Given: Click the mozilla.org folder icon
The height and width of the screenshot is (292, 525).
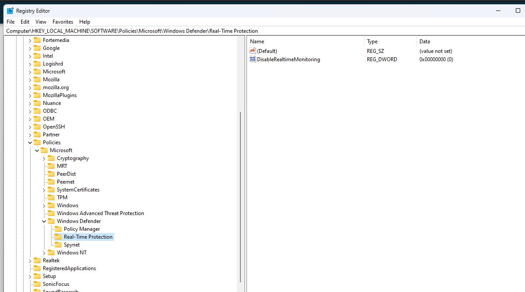Looking at the screenshot, I should (x=37, y=87).
